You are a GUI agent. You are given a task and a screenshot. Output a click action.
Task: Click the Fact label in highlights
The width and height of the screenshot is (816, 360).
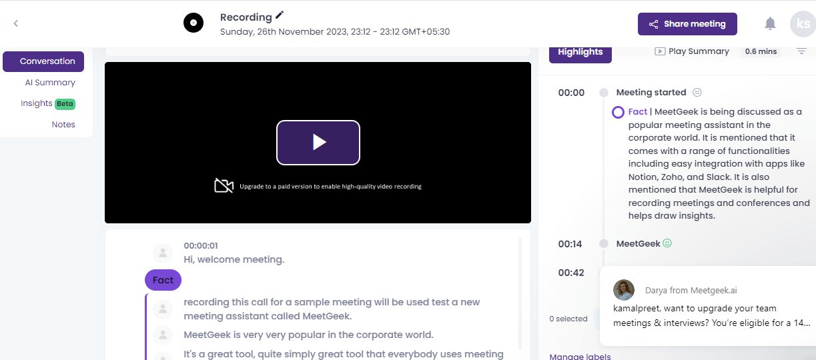pyautogui.click(x=638, y=112)
